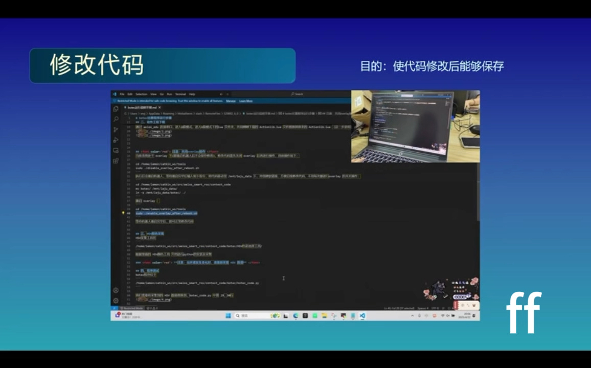Click the Learn More link in banner
The width and height of the screenshot is (591, 368).
pyautogui.click(x=246, y=101)
